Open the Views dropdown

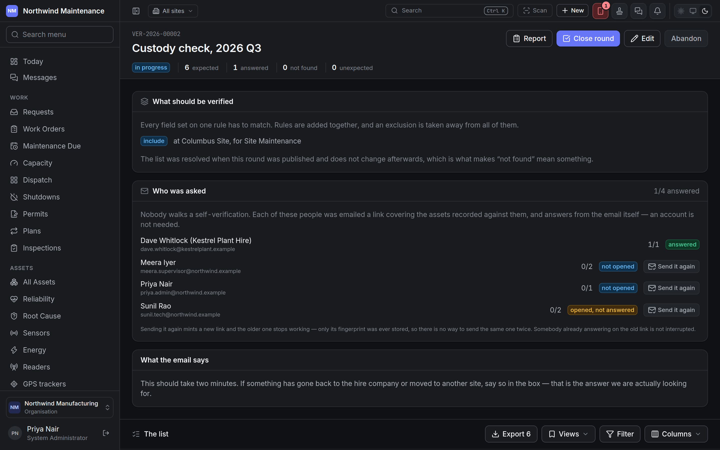(568, 434)
